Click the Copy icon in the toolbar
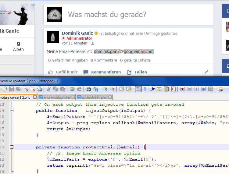 (x=55, y=89)
